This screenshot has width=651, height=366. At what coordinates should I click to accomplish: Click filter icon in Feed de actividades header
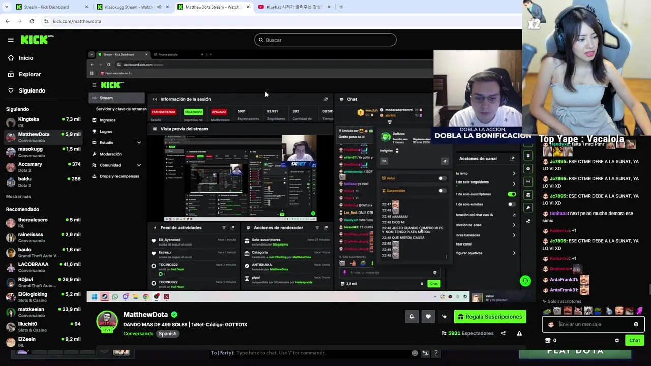[224, 228]
